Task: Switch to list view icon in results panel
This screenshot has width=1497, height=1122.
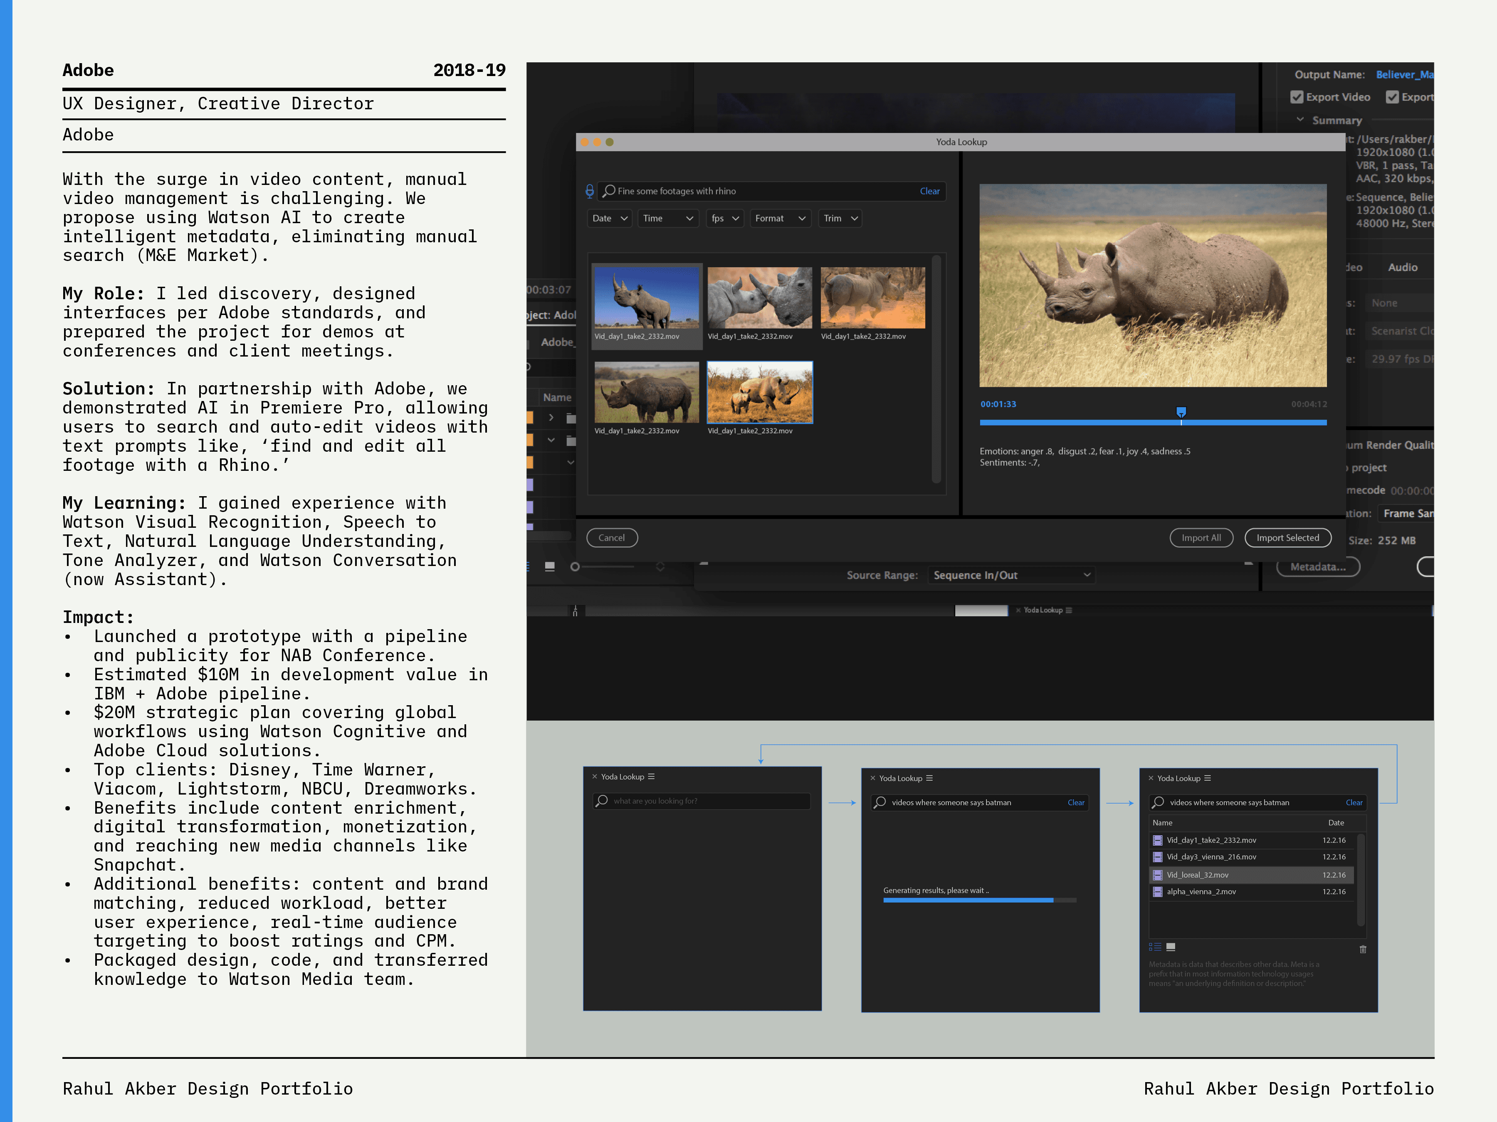Action: (1155, 947)
